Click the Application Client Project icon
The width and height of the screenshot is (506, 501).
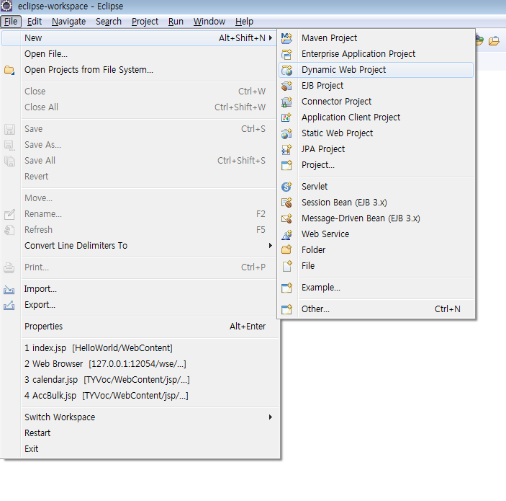click(286, 118)
